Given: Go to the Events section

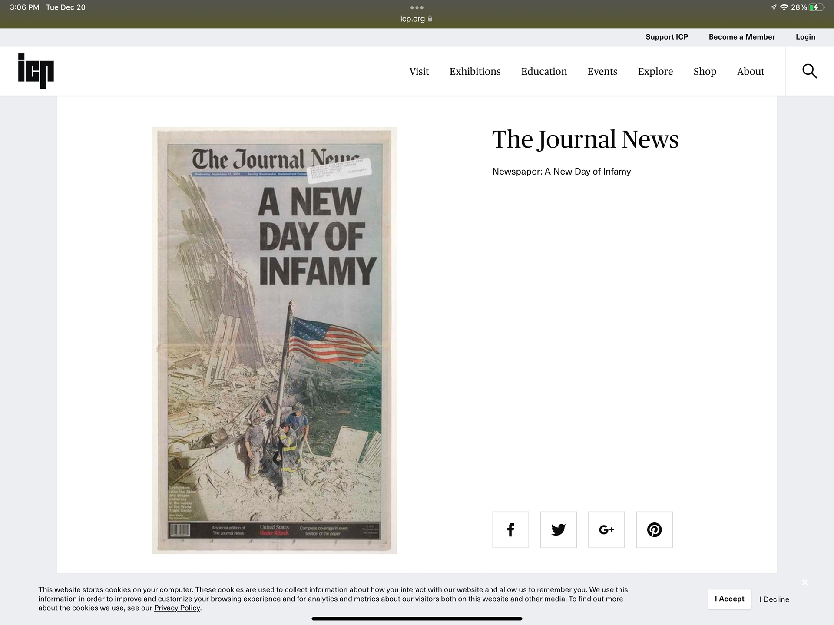Looking at the screenshot, I should [602, 71].
